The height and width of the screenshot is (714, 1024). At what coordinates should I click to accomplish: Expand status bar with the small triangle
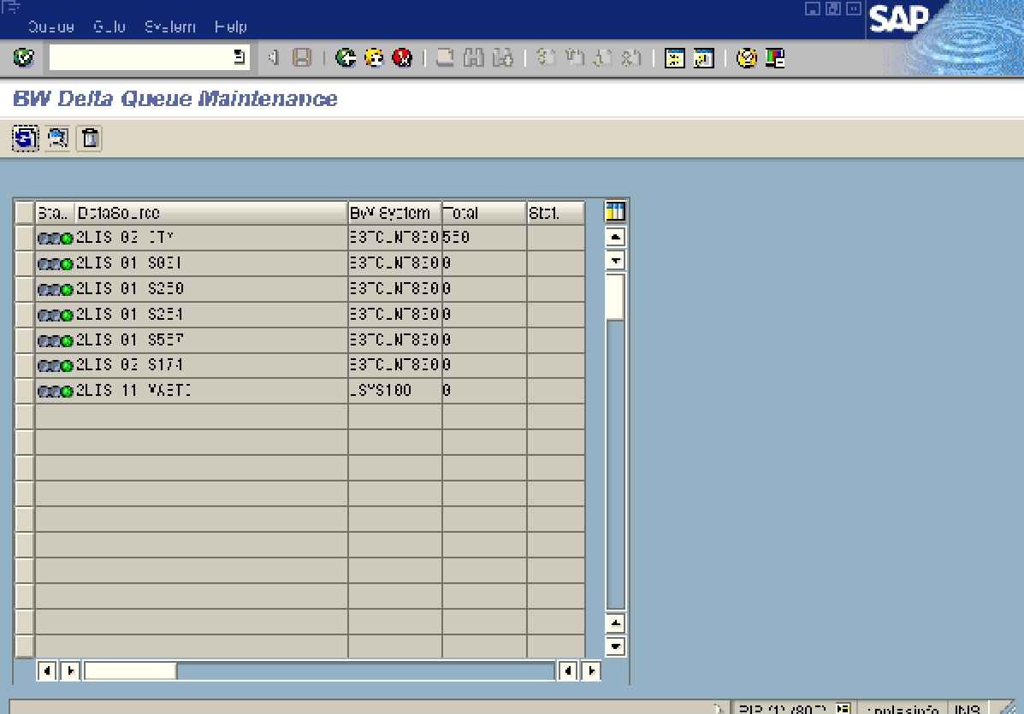[x=719, y=708]
